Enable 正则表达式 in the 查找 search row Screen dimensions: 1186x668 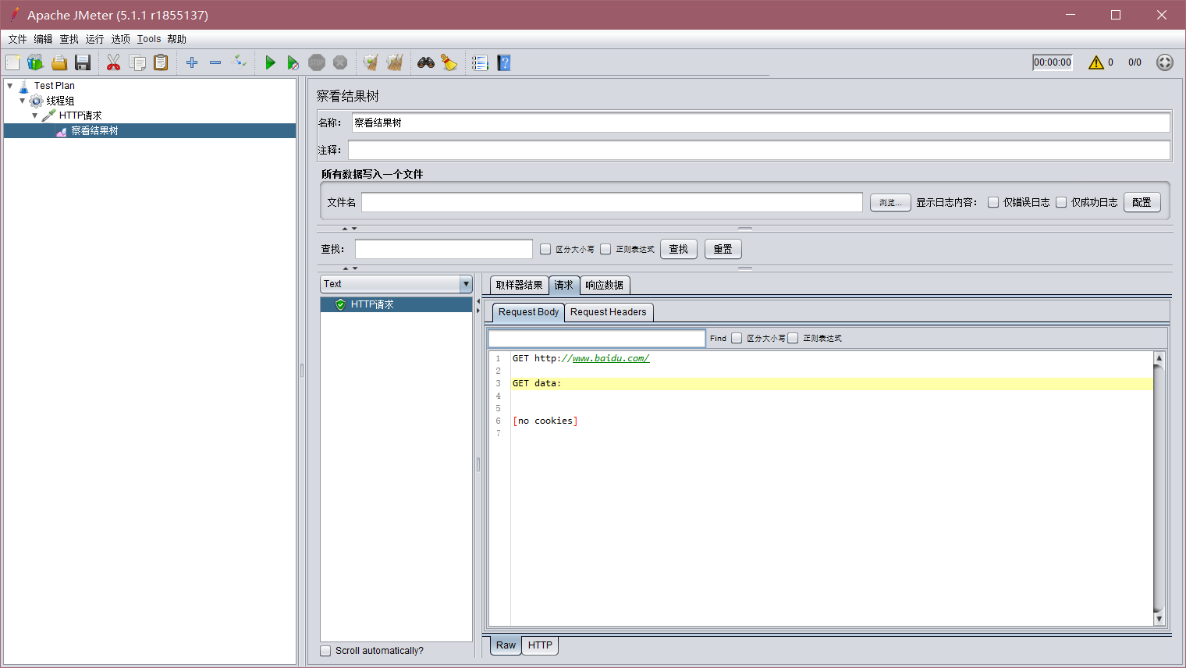point(605,249)
